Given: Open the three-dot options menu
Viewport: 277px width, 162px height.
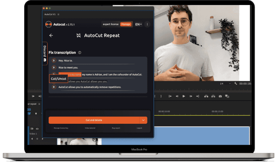Looking at the screenshot, I should coord(147,25).
